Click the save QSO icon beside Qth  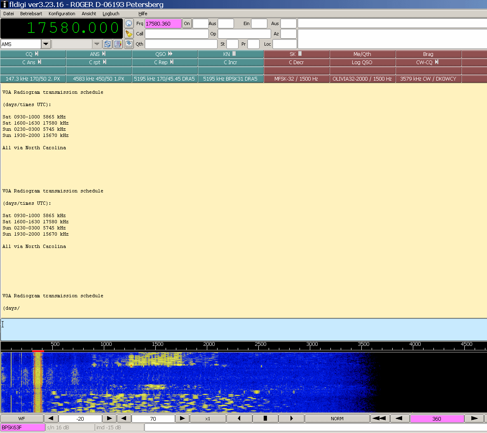pos(129,44)
